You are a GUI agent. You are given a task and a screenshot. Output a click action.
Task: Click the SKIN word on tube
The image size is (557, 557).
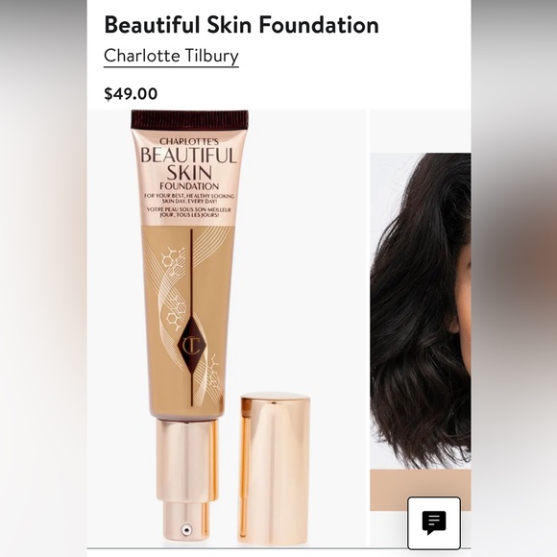pyautogui.click(x=189, y=173)
